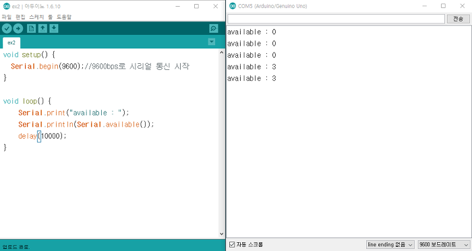The width and height of the screenshot is (472, 251).
Task: Click the delay(10000); code line
Action: coord(42,136)
